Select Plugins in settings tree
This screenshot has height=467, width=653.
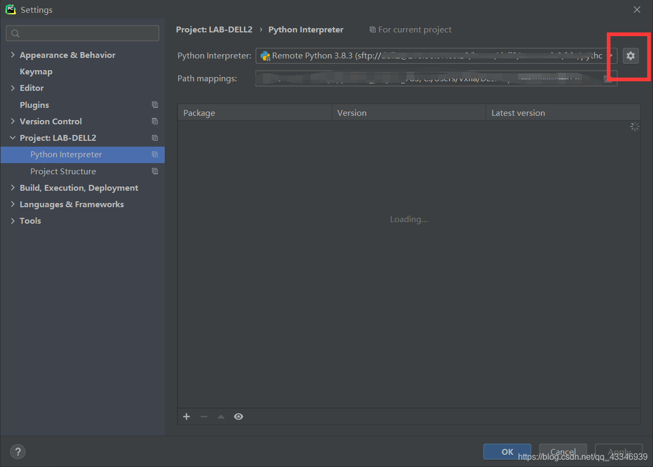click(x=34, y=105)
